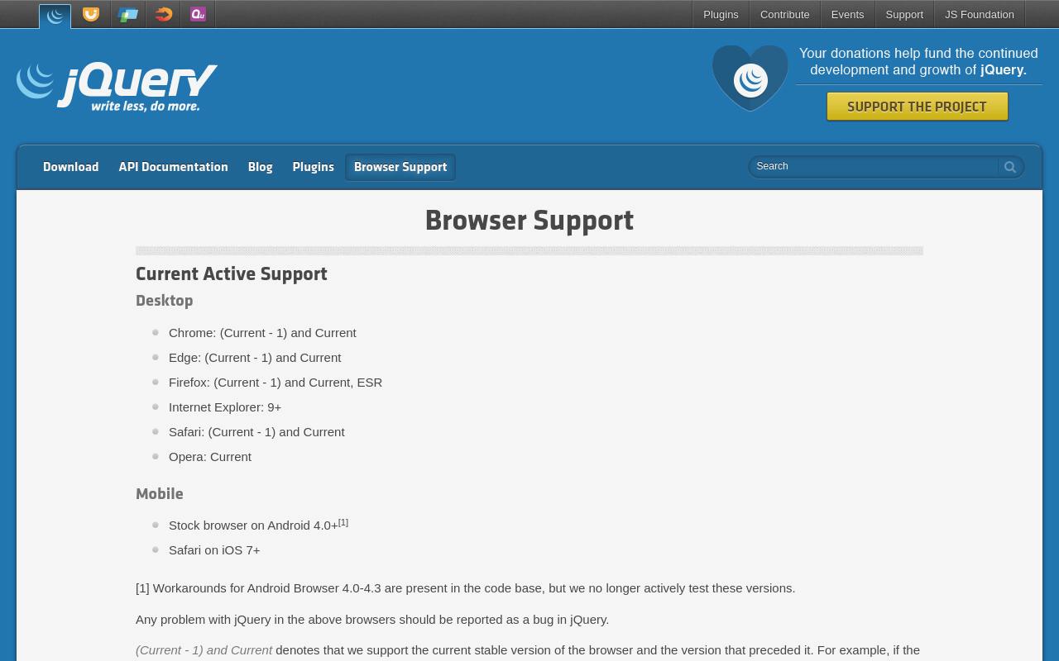Click the Mobile subheading
Screen dimensions: 1059x661
pyautogui.click(x=160, y=493)
